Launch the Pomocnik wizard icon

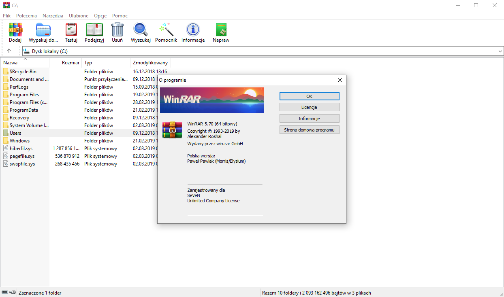166,30
